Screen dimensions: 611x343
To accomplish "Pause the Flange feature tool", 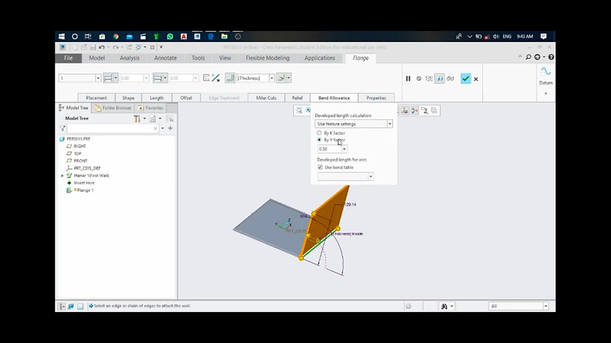I will click(x=408, y=79).
